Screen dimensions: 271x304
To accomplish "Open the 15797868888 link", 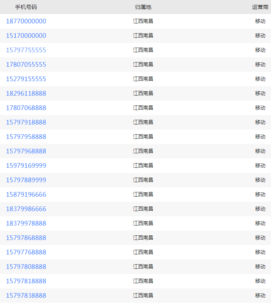I will pyautogui.click(x=26, y=238).
